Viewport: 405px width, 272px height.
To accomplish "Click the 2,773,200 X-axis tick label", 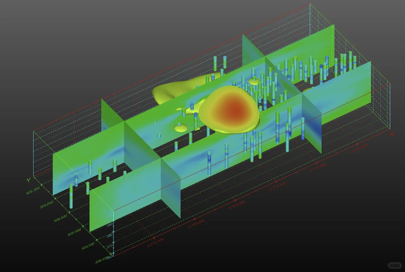I will tap(196, 223).
